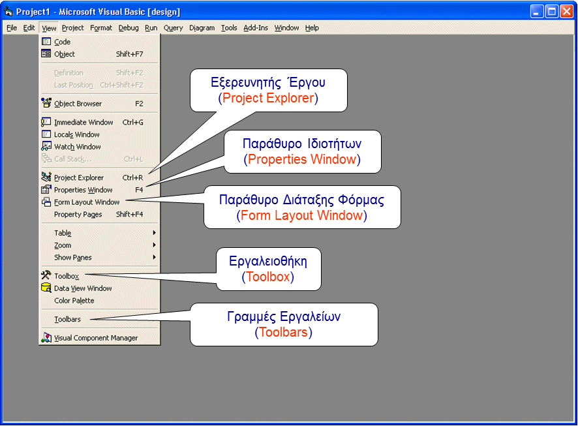Screen dimensions: 578x426
Task: Open the Tools menu
Action: click(229, 28)
